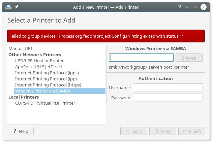Click the 'Failed to group devices' error text
This screenshot has width=214, height=144.
point(96,36)
